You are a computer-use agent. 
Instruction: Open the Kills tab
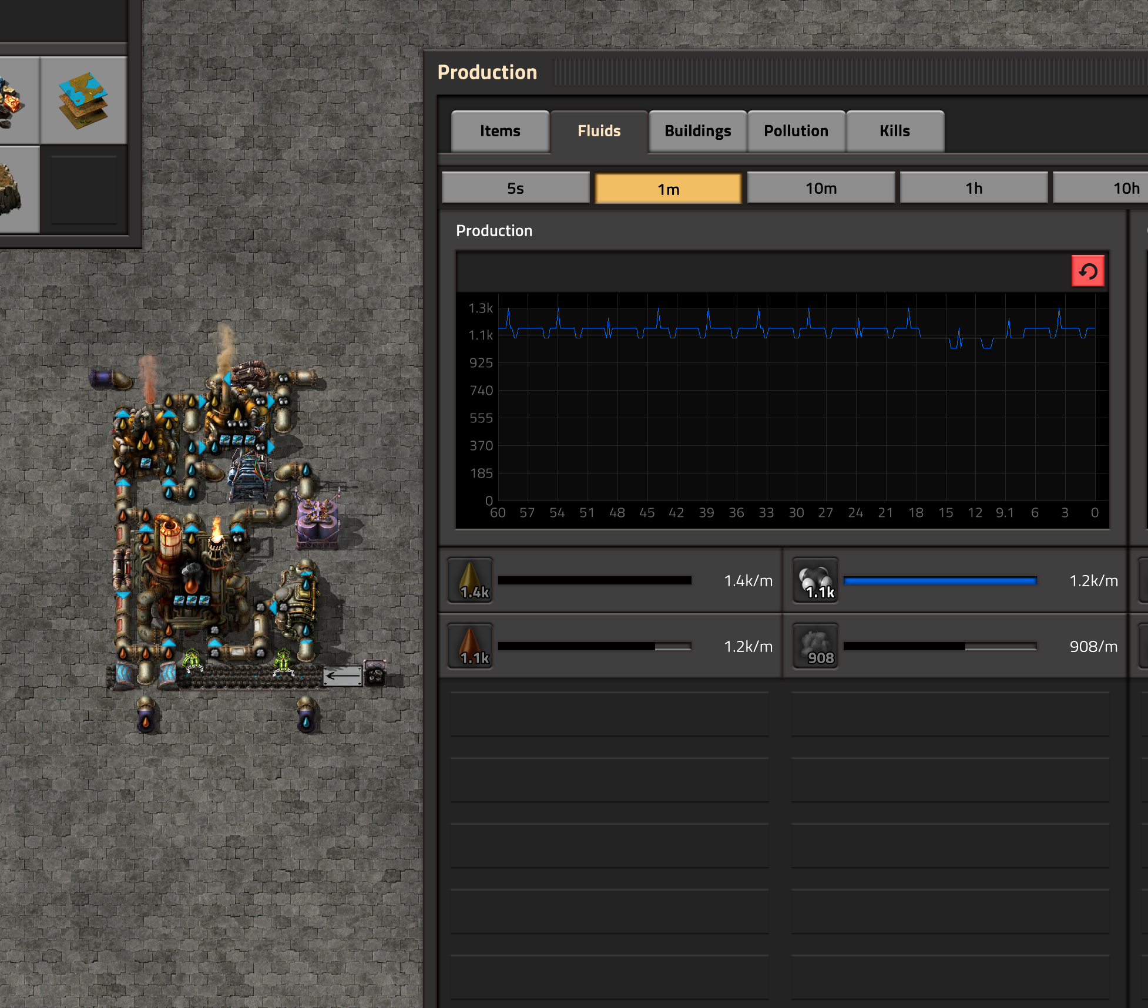[x=894, y=131]
